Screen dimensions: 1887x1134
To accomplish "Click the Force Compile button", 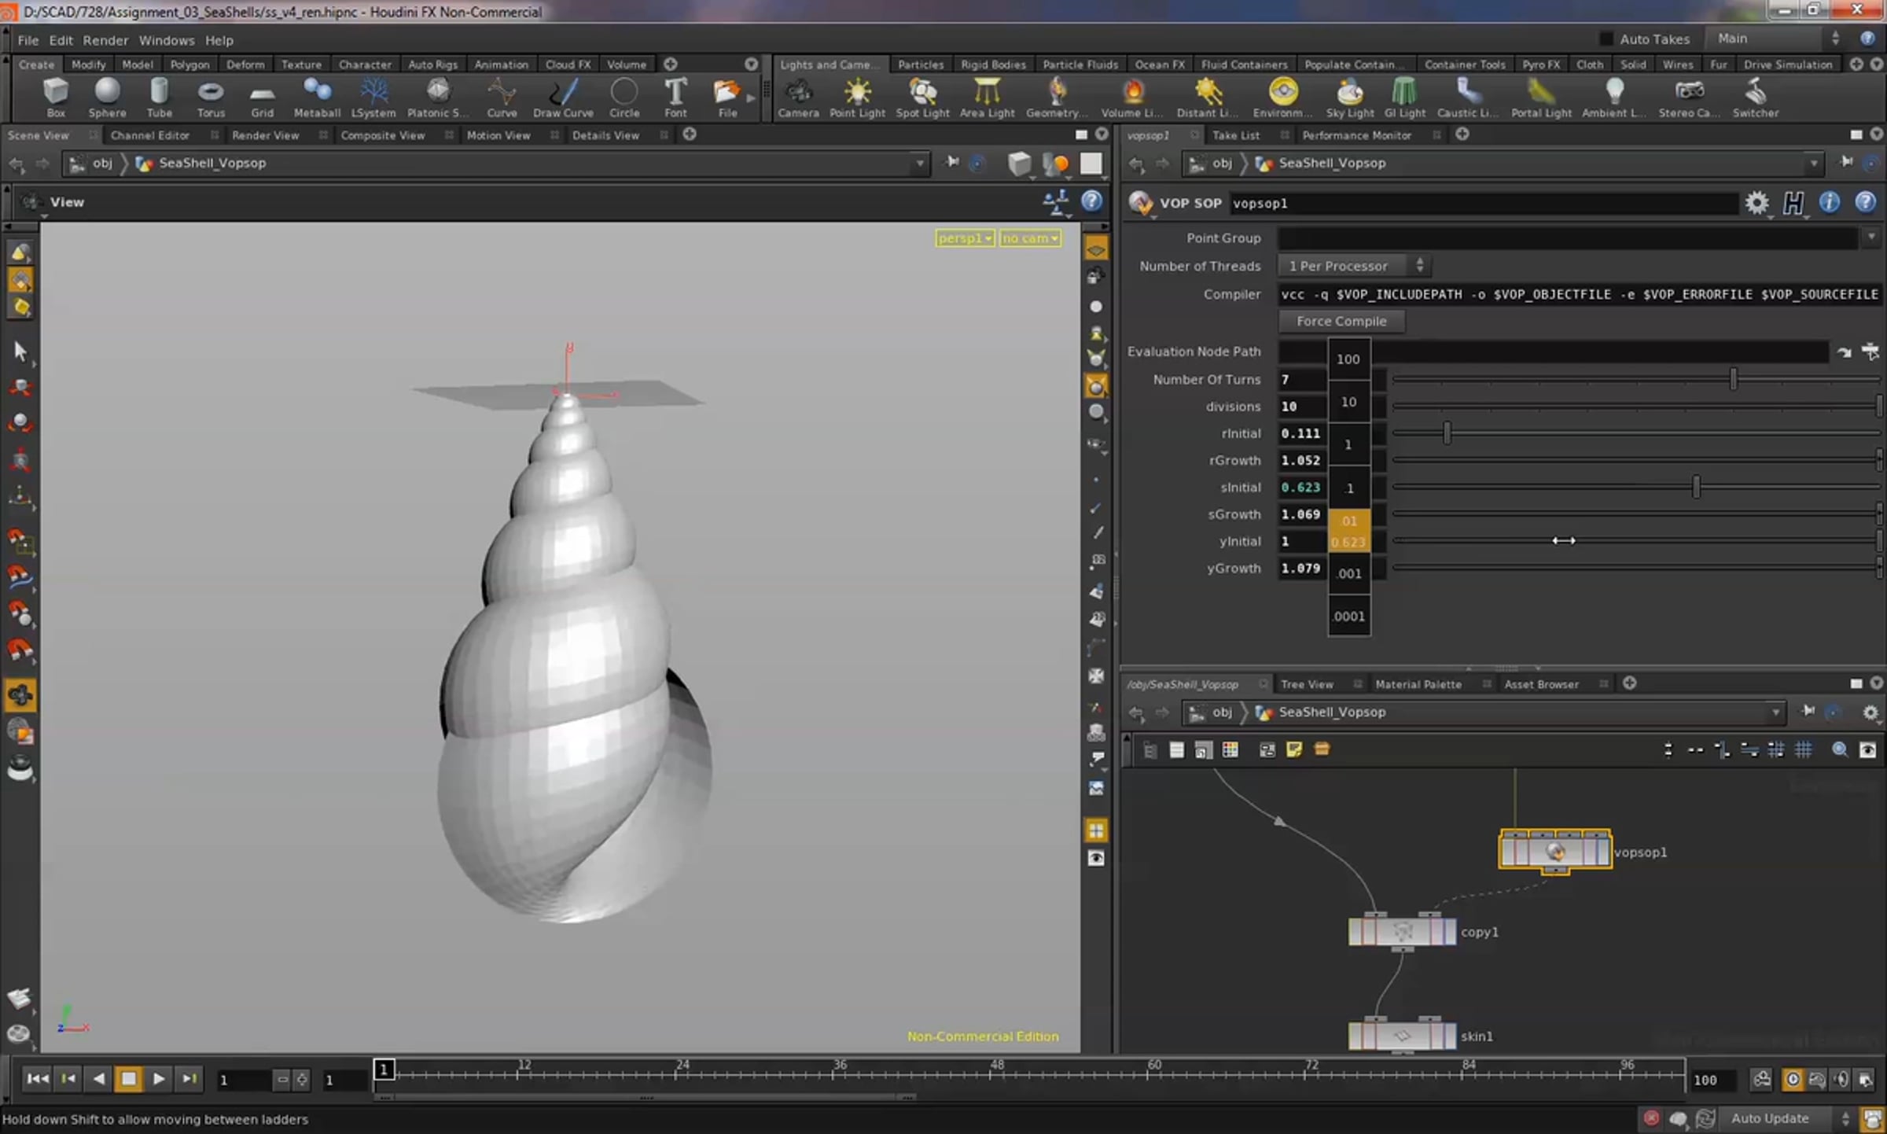I will (x=1341, y=321).
